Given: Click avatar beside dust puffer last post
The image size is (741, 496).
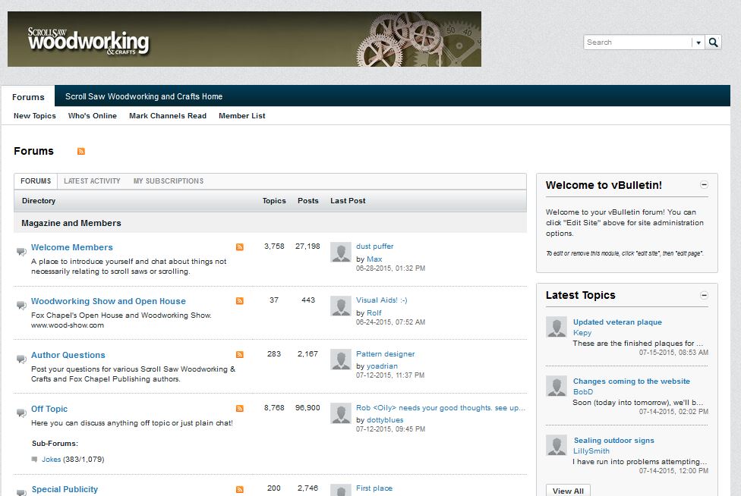Looking at the screenshot, I should coord(341,253).
